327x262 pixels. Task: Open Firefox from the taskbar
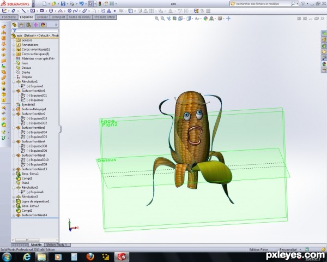click(90, 257)
